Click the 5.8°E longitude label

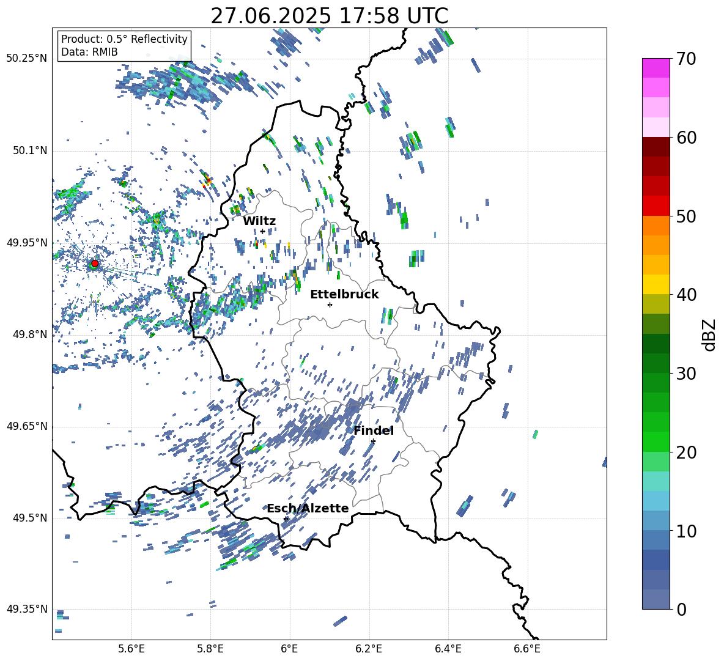[210, 649]
